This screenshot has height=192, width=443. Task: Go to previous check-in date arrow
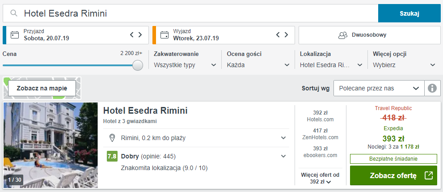tap(132, 35)
